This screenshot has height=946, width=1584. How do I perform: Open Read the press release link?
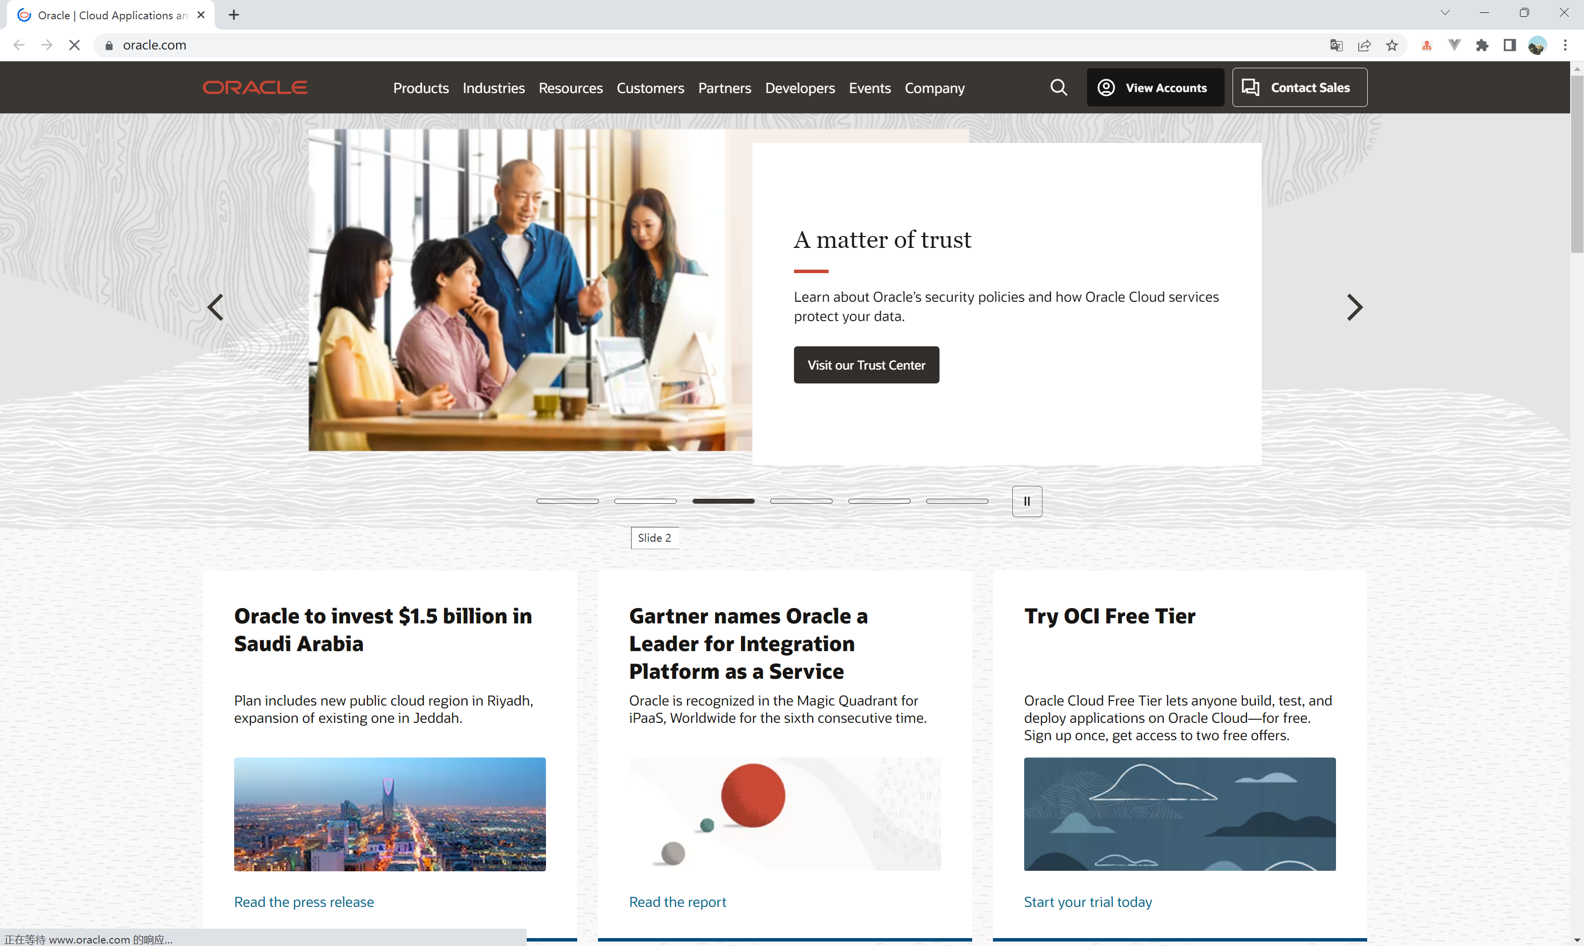point(303,901)
